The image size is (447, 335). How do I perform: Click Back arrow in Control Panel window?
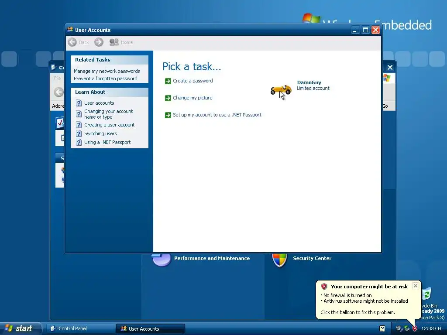point(59,92)
